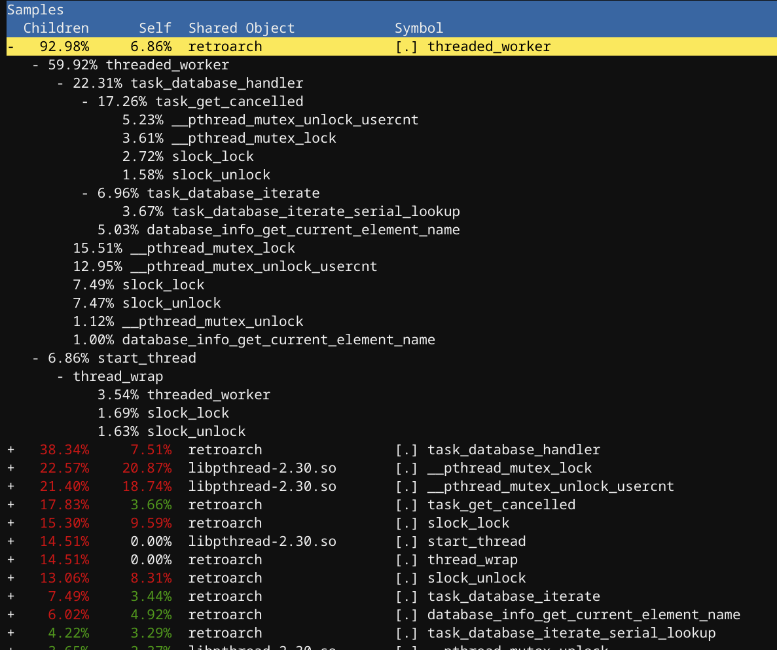
Task: Click the 7.51% Self value
Action: [151, 450]
